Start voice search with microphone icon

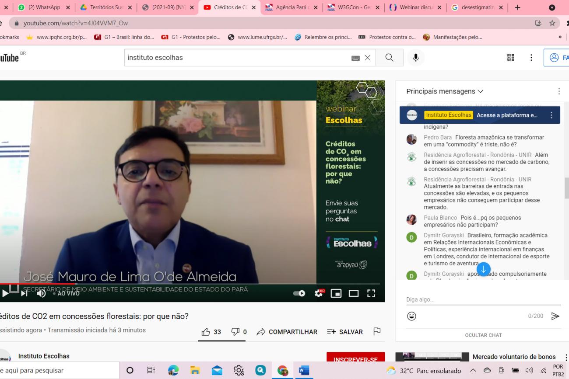click(416, 58)
